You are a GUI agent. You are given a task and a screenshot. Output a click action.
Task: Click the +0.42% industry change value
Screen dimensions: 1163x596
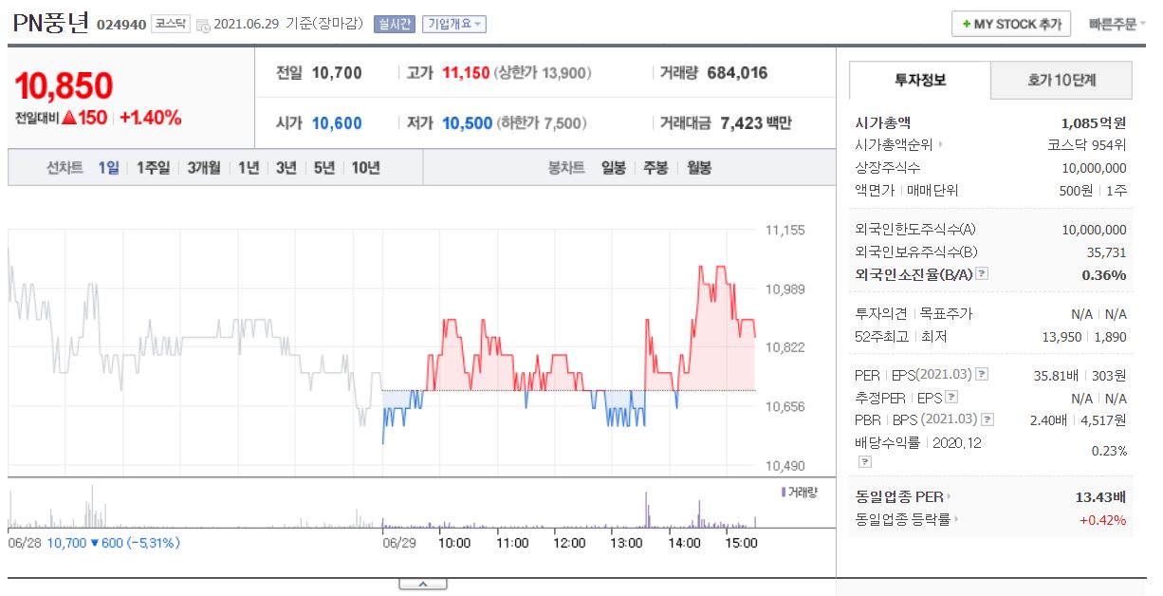[x=1103, y=519]
